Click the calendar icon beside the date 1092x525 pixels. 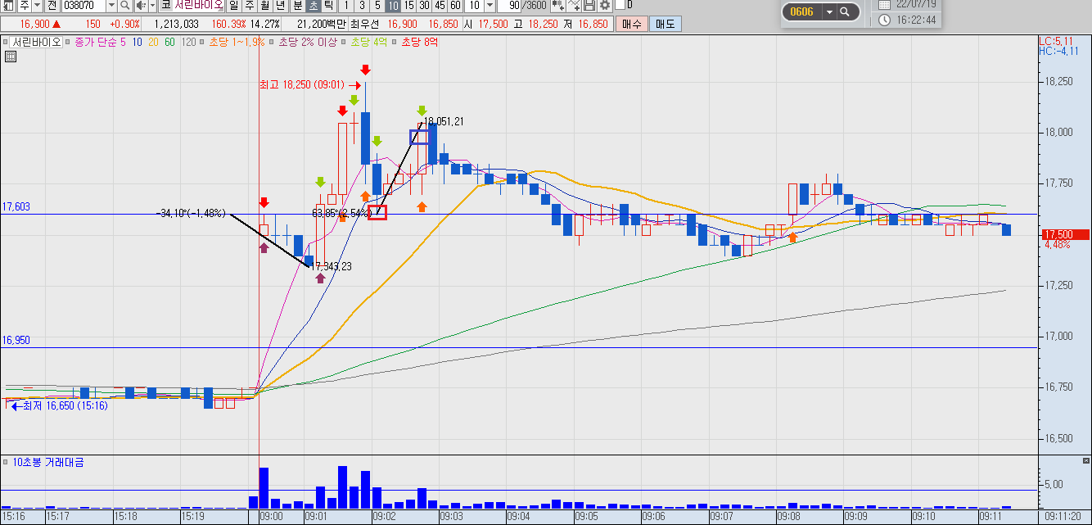coord(884,4)
